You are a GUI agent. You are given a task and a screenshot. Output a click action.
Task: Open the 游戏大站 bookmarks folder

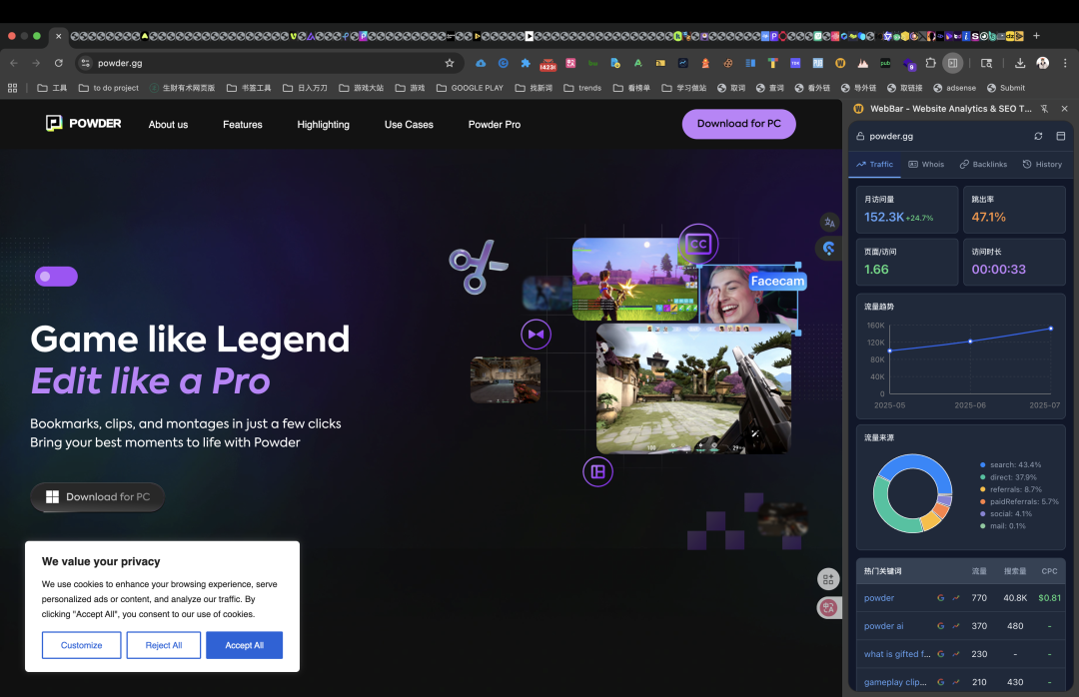coord(362,88)
